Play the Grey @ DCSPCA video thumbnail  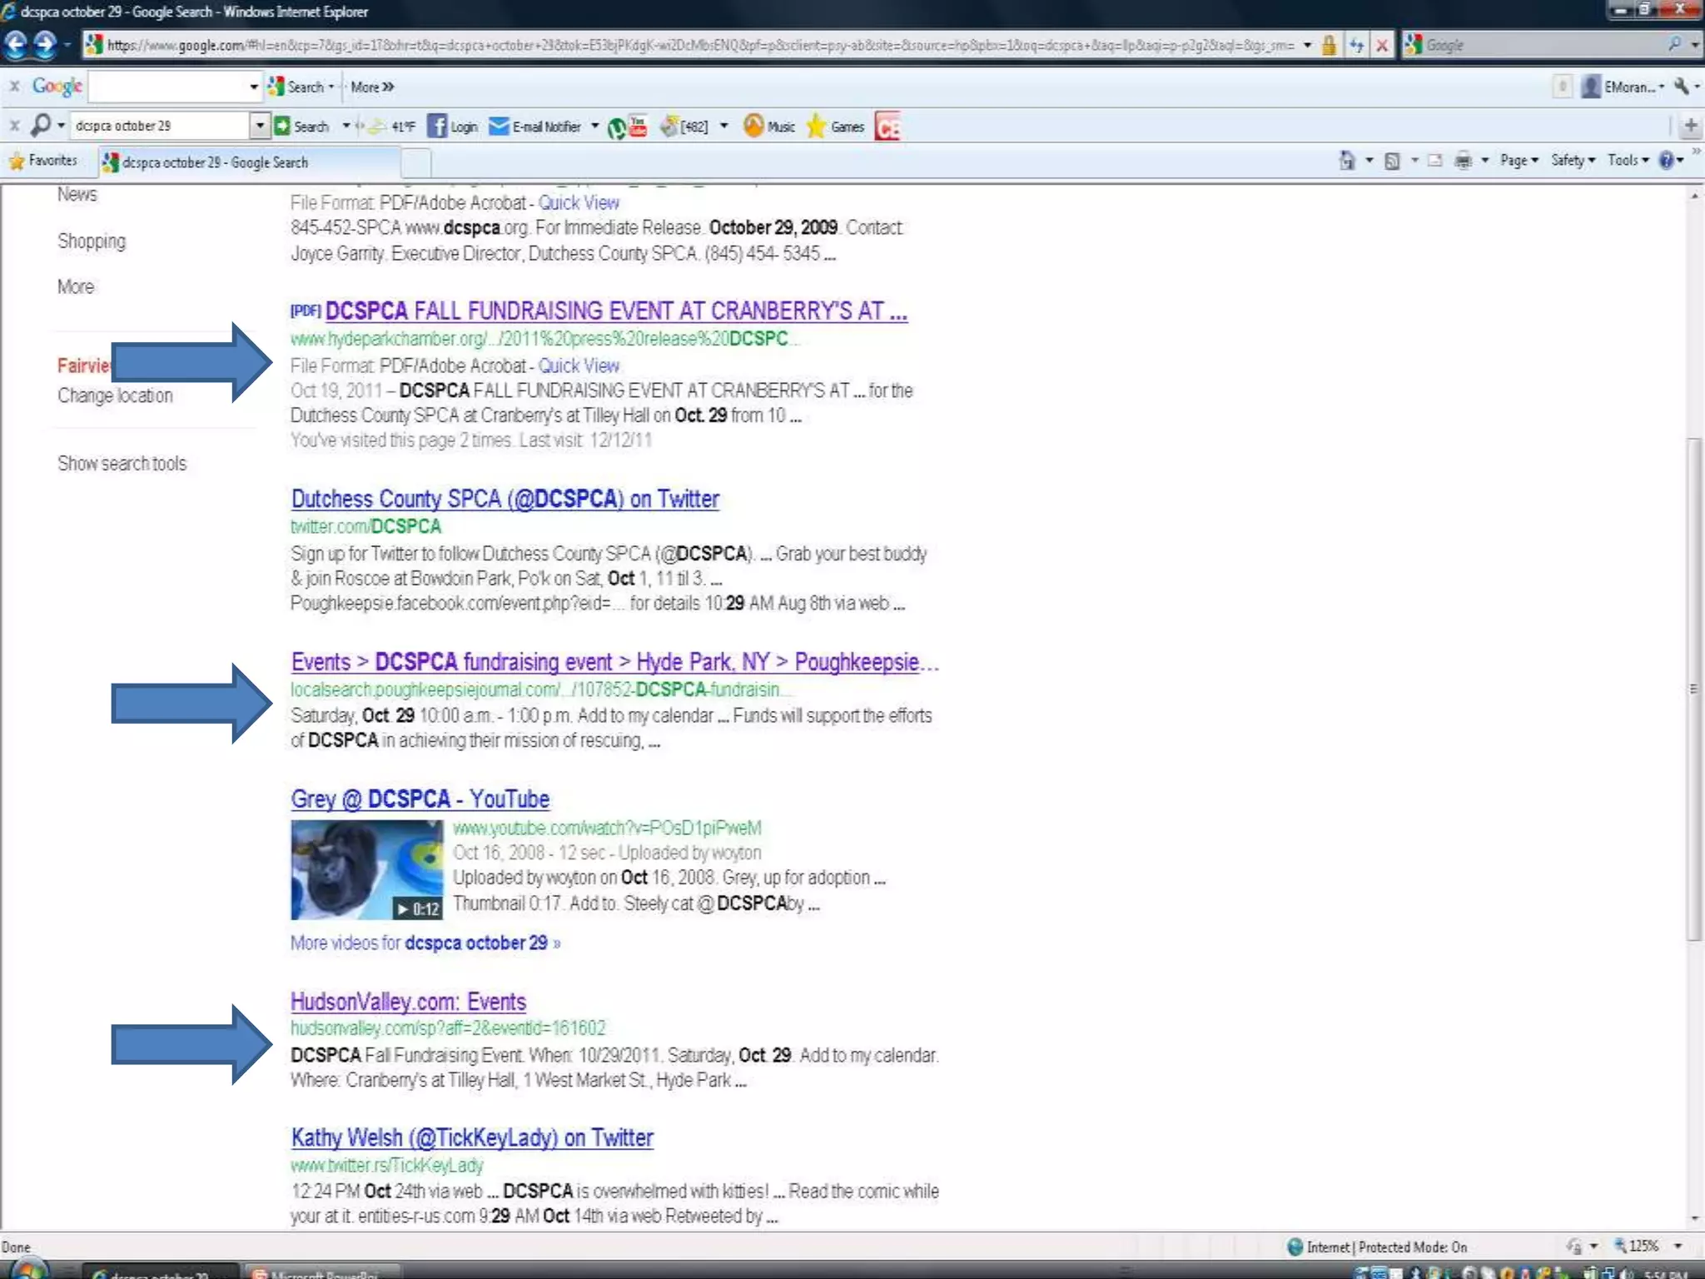366,870
